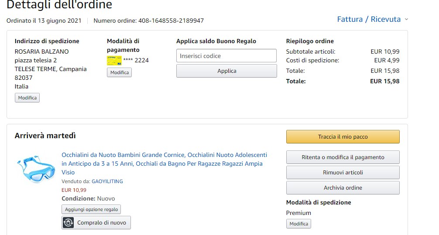
Task: Select Ritenta o modifica il pagamento
Action: [x=343, y=157]
